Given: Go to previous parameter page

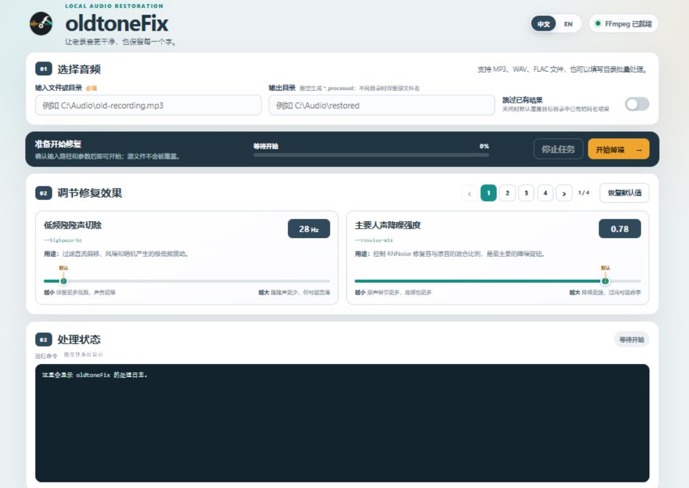Looking at the screenshot, I should pos(469,193).
